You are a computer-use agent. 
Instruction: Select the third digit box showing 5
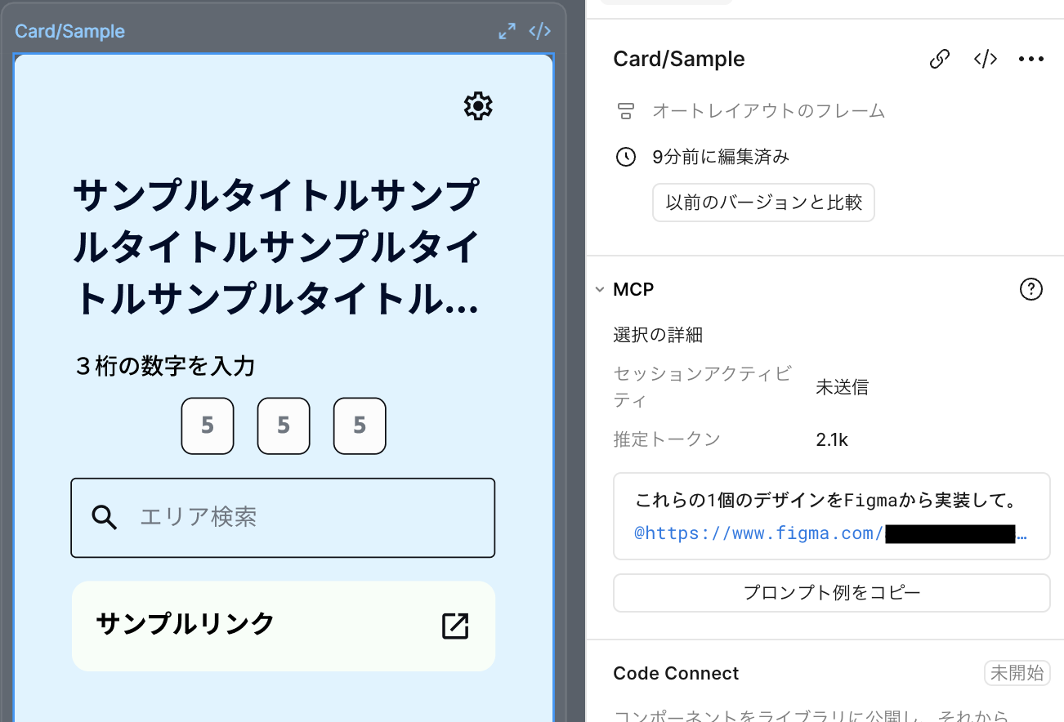[360, 426]
